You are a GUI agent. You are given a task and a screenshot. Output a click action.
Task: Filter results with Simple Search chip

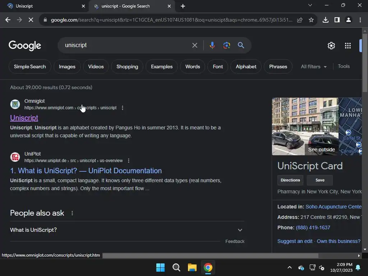click(x=30, y=66)
